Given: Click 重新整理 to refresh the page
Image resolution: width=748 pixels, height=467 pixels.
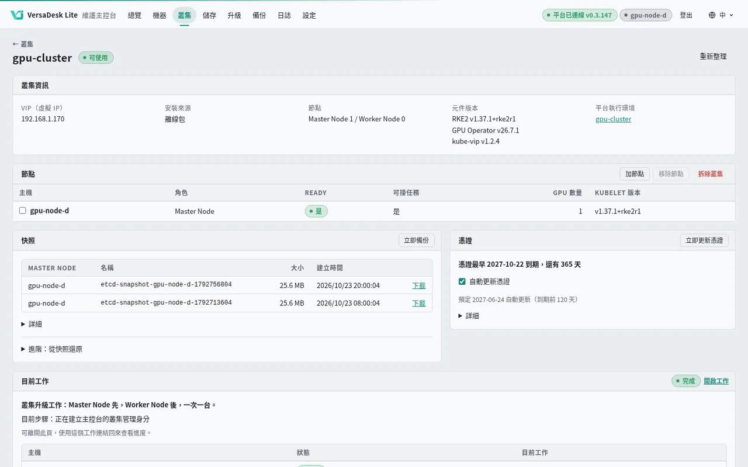Looking at the screenshot, I should click(714, 57).
